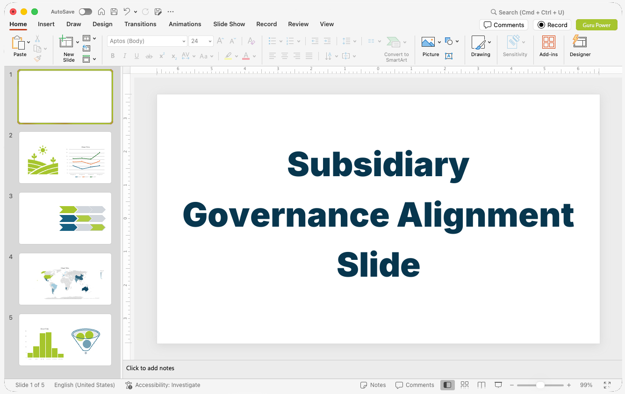Open the Animations tab
This screenshot has width=625, height=394.
click(185, 24)
